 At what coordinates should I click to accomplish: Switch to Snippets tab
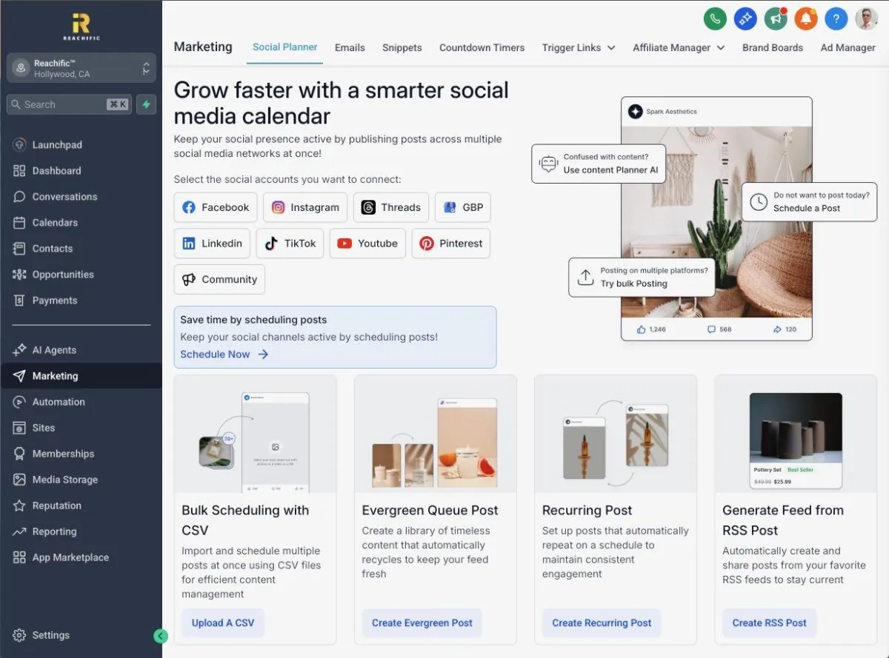402,47
